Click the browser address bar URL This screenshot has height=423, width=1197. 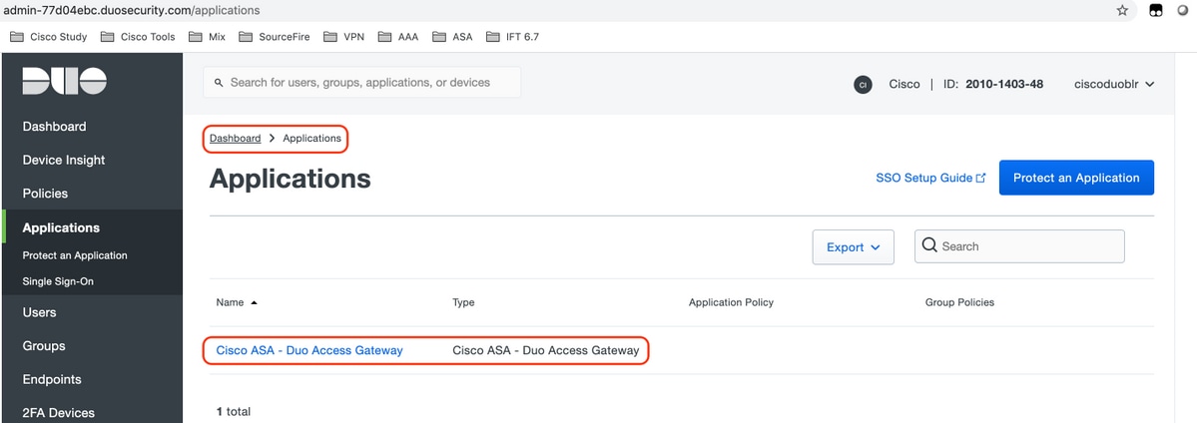(132, 11)
